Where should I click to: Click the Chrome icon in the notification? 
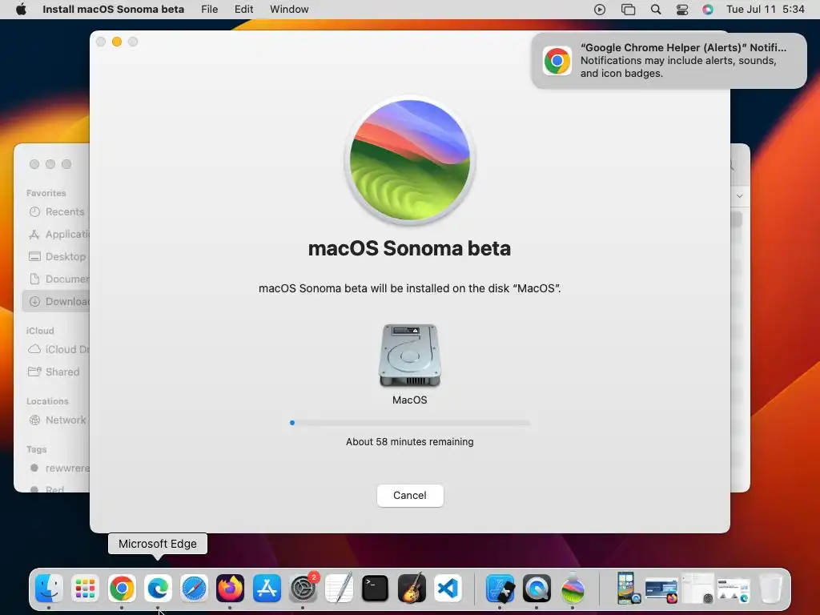[x=557, y=61]
